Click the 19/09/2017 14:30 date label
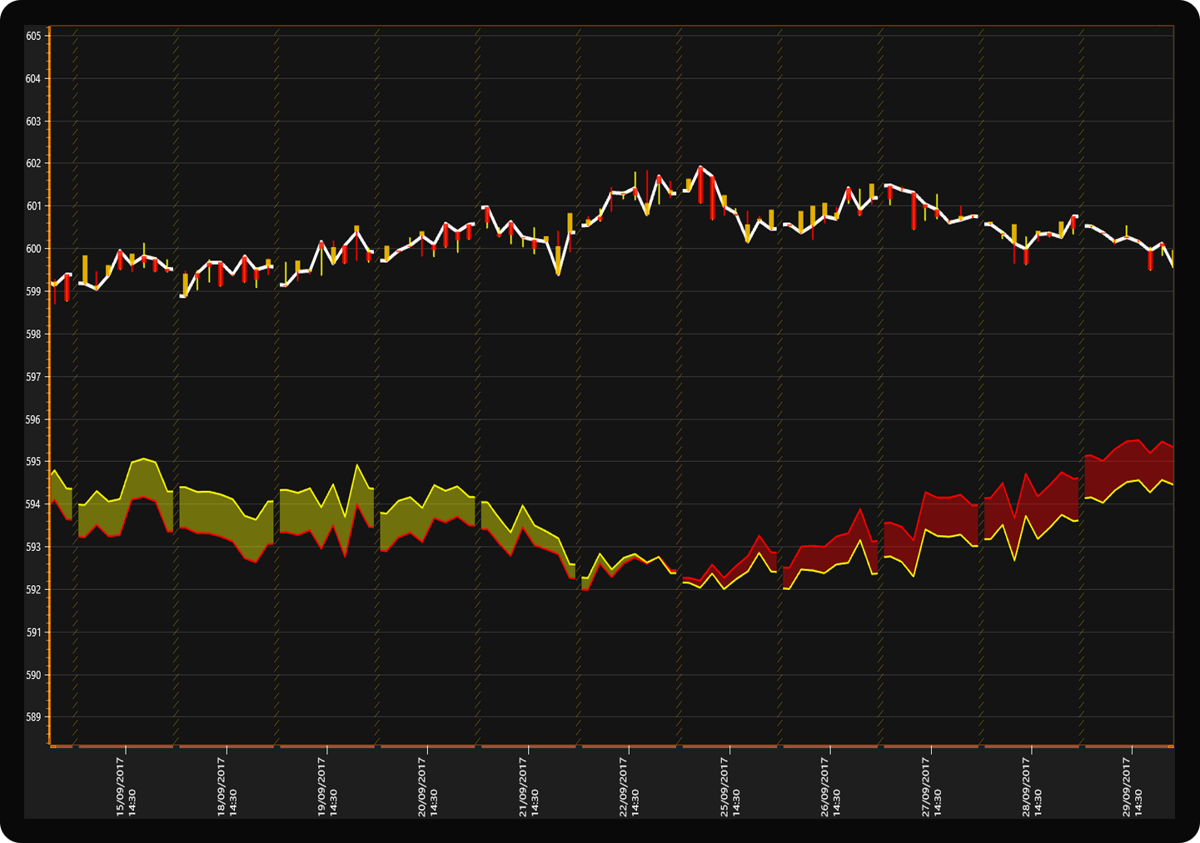This screenshot has height=843, width=1200. click(x=327, y=786)
